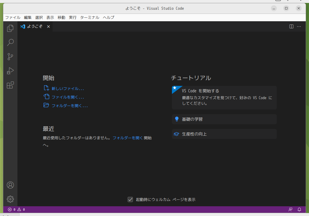Open the Run and Debug view
Viewport: 309px width, 216px height.
pyautogui.click(x=10, y=71)
